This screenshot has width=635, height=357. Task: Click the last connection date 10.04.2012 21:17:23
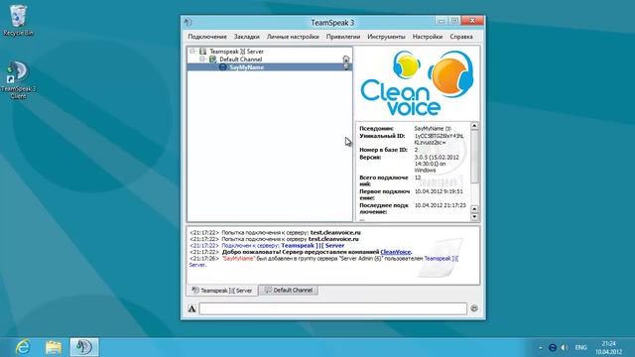point(440,205)
